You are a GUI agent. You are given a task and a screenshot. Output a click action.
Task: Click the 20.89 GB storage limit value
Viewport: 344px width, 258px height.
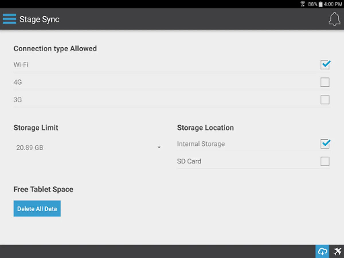point(30,148)
